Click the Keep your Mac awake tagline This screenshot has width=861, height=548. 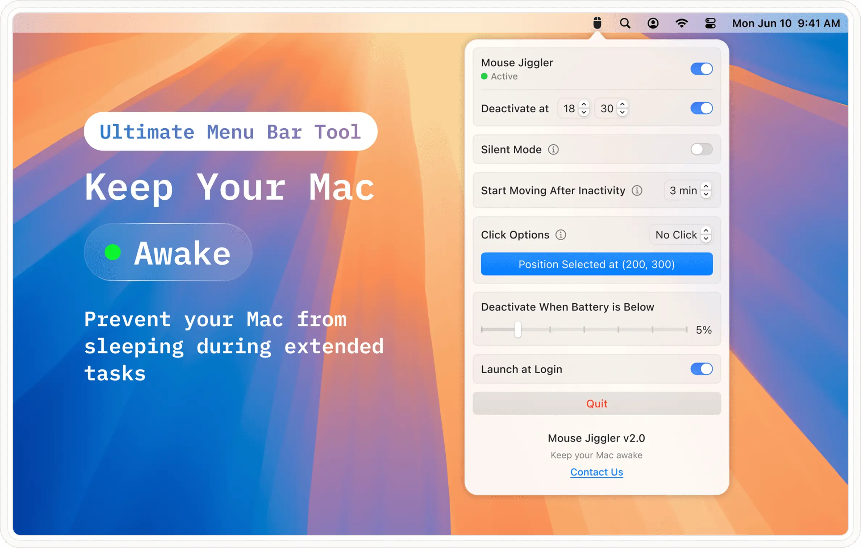tap(596, 455)
